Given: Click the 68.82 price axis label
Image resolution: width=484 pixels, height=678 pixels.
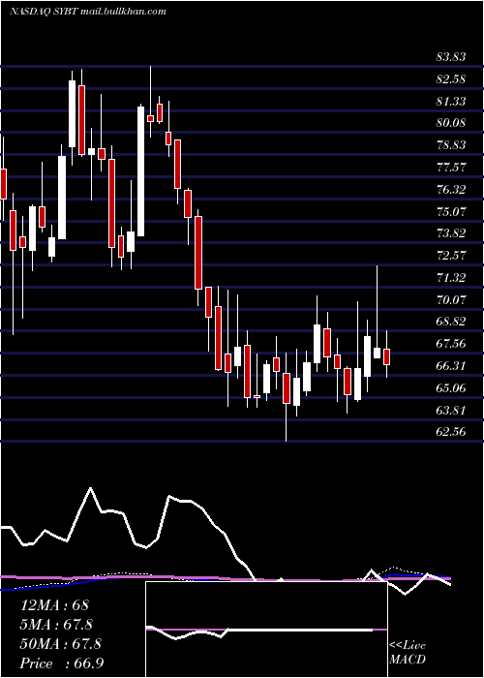Looking at the screenshot, I should pyautogui.click(x=451, y=322).
